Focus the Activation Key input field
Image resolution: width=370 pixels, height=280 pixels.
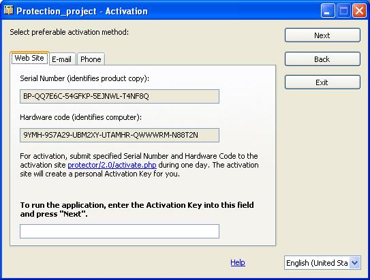[120, 231]
